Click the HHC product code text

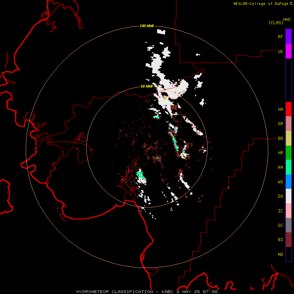click(287, 20)
